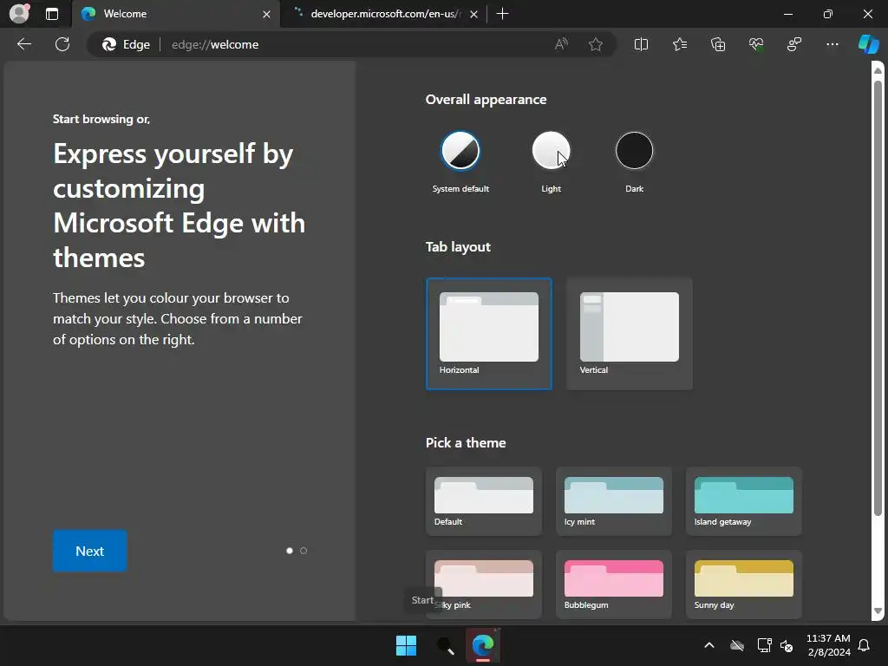
Task: Go to the second page indicator dot
Action: pos(304,551)
